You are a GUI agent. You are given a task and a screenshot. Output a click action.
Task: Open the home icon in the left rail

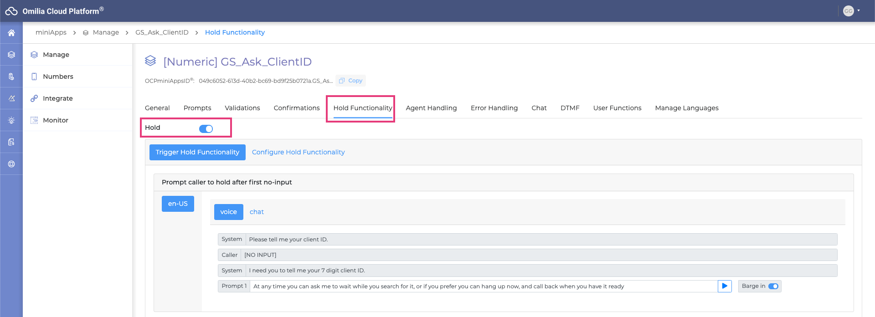pos(11,33)
